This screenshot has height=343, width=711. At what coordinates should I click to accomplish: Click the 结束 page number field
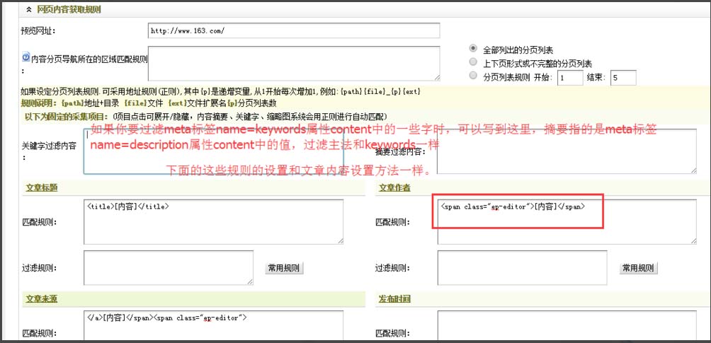(623, 78)
